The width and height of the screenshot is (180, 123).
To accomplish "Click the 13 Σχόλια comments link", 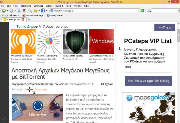I will point(107,84).
